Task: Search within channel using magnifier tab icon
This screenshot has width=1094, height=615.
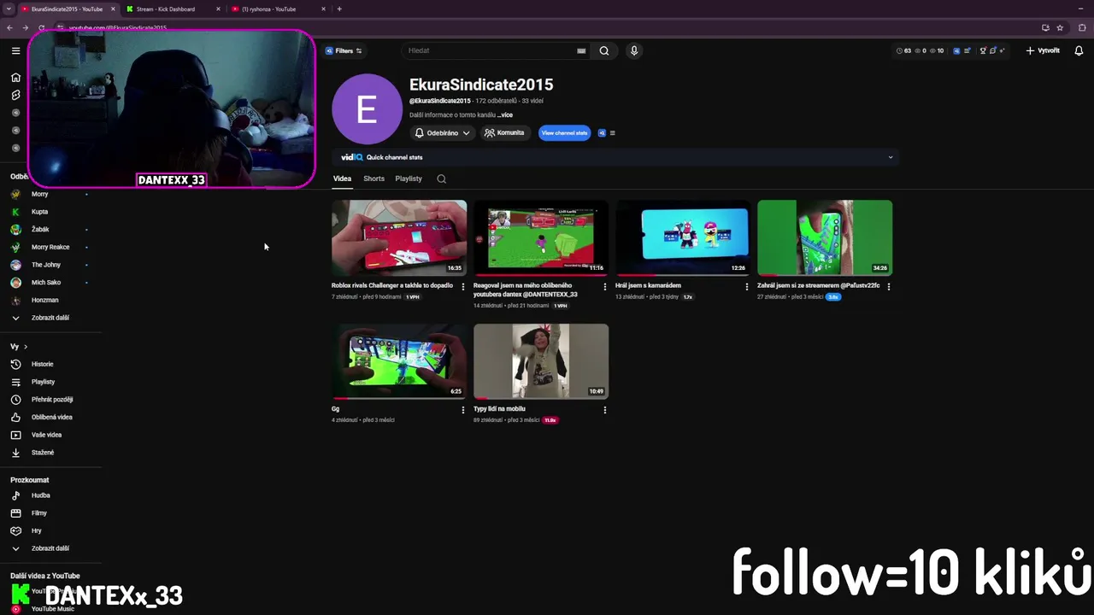Action: [441, 179]
